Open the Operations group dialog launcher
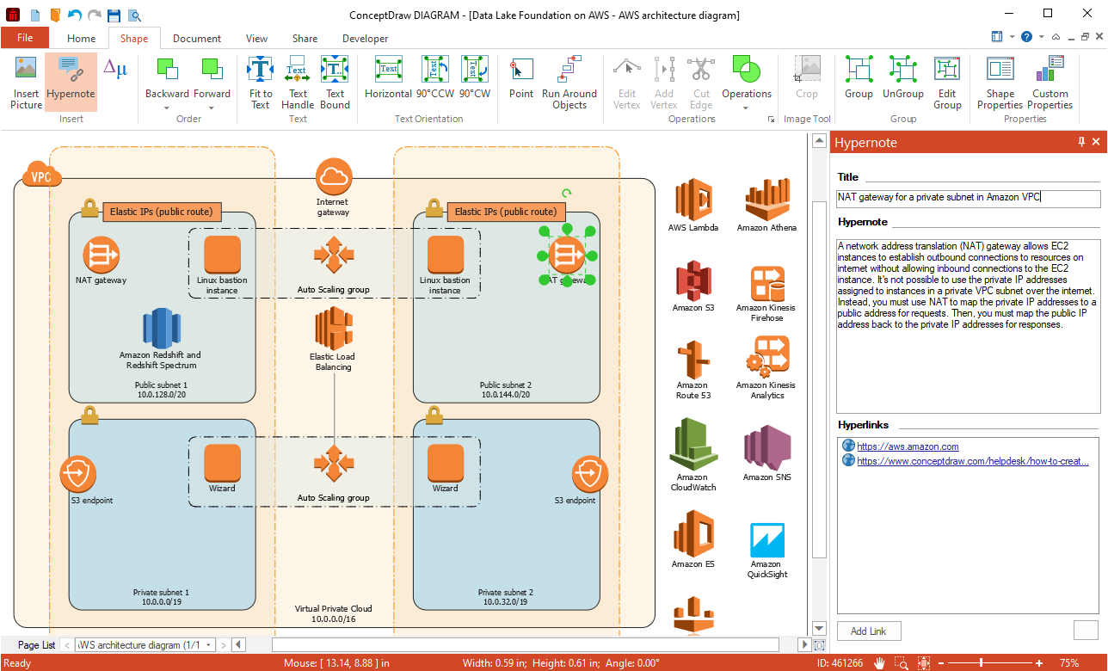The image size is (1108, 671). pyautogui.click(x=770, y=120)
